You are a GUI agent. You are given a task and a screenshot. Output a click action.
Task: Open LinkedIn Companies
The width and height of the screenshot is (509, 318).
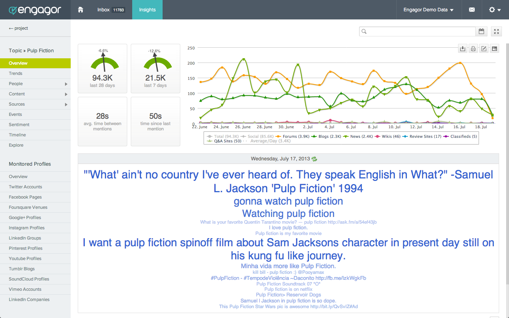[x=35, y=300]
